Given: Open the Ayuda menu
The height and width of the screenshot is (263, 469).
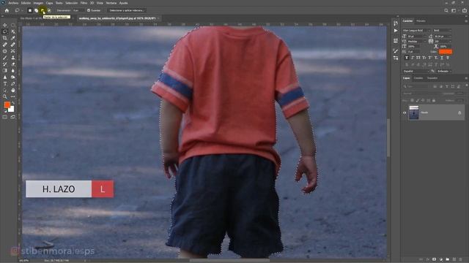Looking at the screenshot, I should tap(124, 3).
